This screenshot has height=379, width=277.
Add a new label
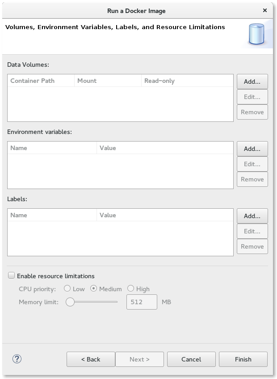(x=252, y=216)
